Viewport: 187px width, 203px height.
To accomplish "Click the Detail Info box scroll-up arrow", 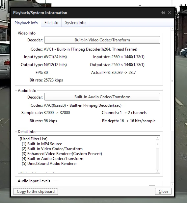I will click(x=157, y=138).
